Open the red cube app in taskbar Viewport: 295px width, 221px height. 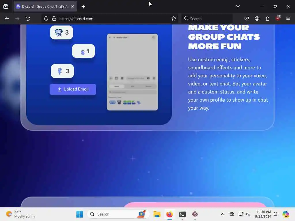[195, 214]
